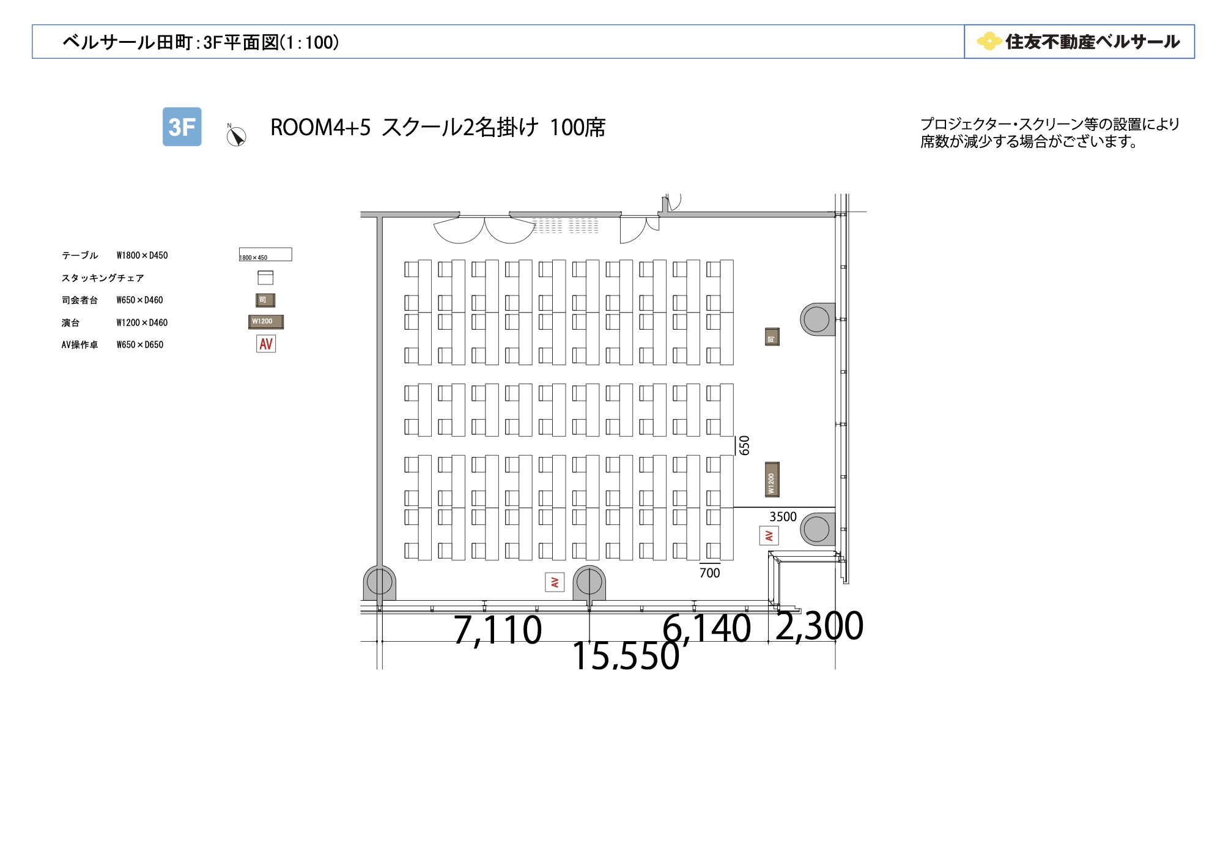1223x865 pixels.
Task: Click the 700 dimension under the tables
Action: pyautogui.click(x=710, y=573)
